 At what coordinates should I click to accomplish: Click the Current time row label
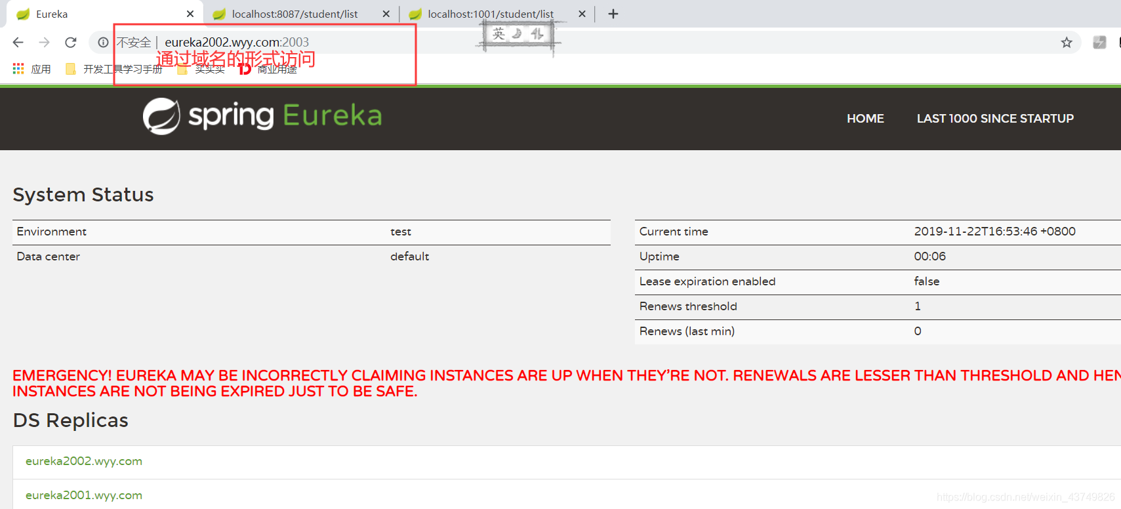(674, 232)
